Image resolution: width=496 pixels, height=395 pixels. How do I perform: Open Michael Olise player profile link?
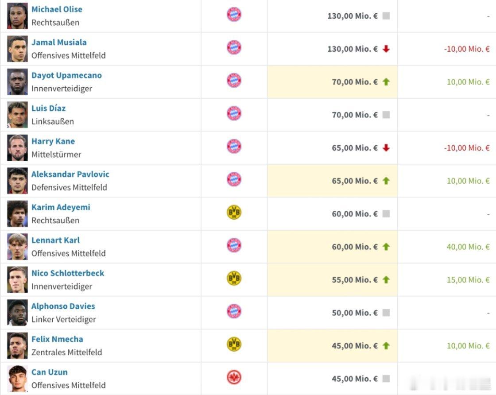pos(57,9)
